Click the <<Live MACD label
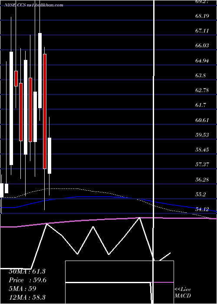 pos(183,293)
